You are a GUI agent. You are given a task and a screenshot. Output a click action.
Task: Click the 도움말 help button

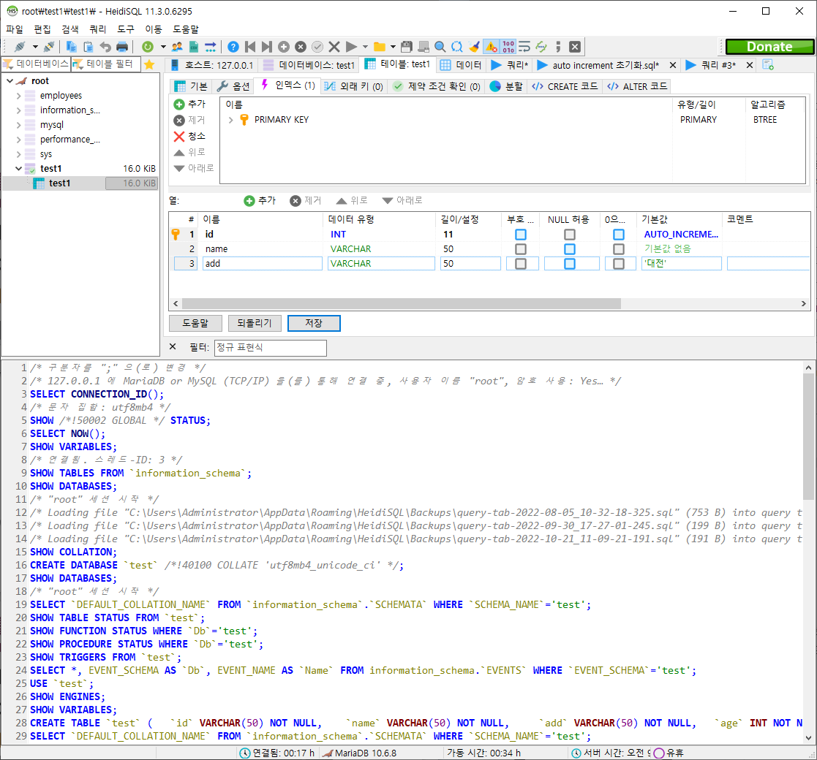pyautogui.click(x=195, y=323)
